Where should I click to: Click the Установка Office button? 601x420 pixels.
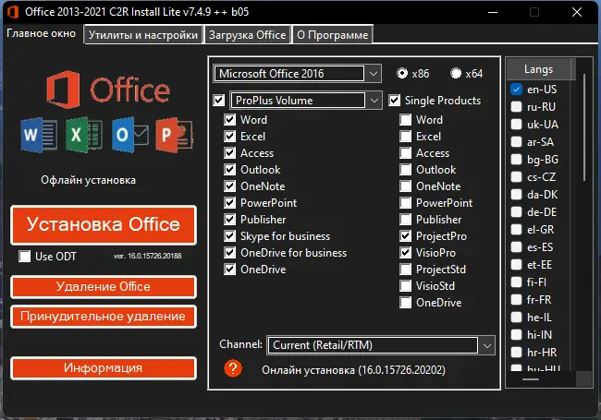104,224
